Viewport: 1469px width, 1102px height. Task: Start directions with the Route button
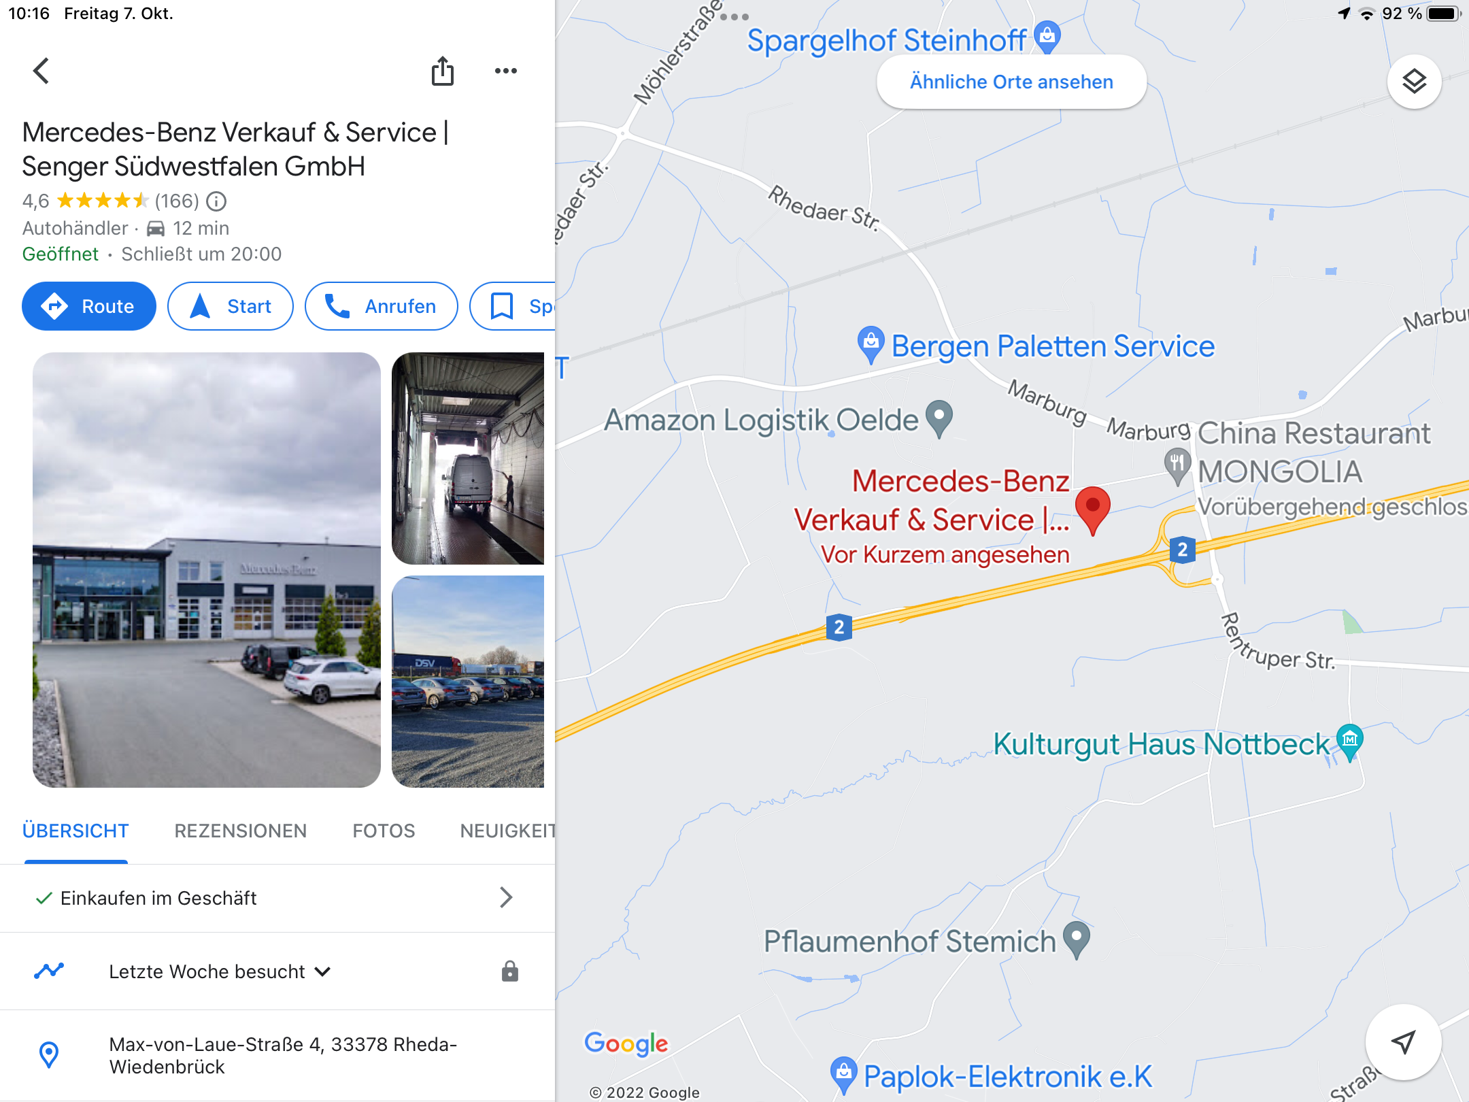click(x=89, y=306)
